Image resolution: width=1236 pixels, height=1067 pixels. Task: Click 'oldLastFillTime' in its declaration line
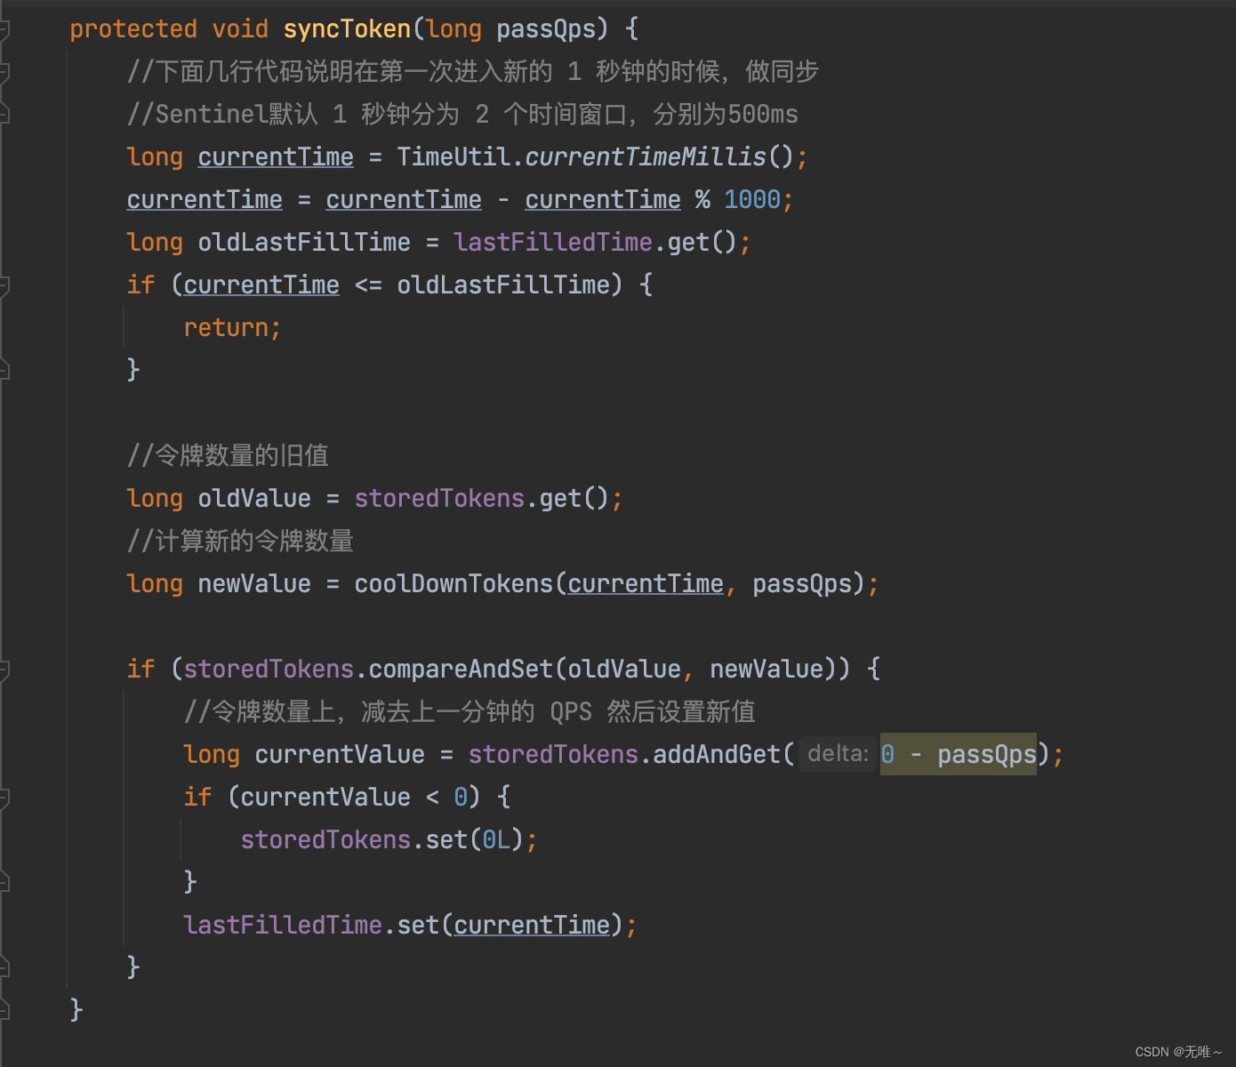coord(304,243)
